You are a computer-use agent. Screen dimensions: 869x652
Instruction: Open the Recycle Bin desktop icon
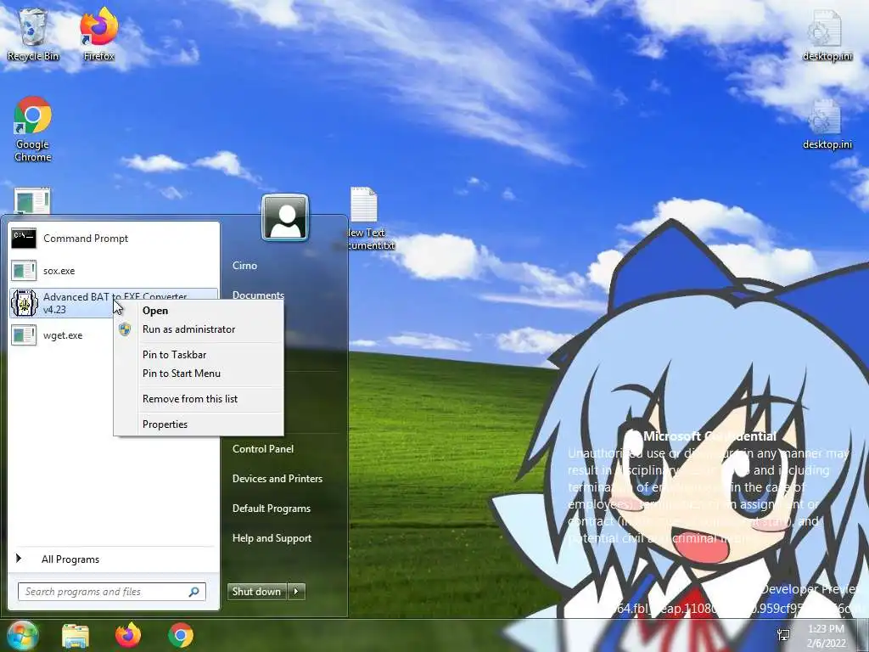point(33,34)
